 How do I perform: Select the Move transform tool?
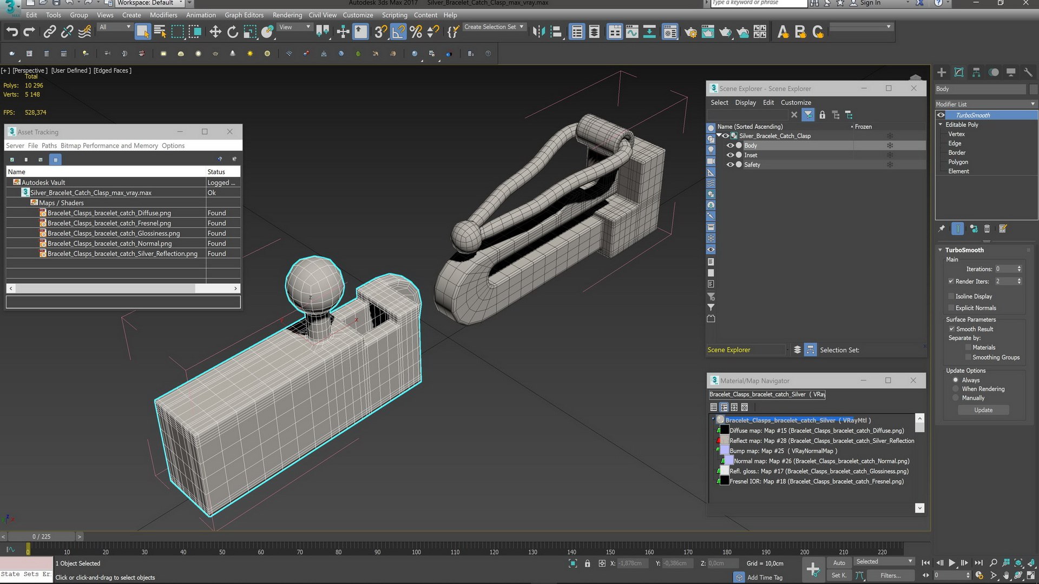click(215, 32)
